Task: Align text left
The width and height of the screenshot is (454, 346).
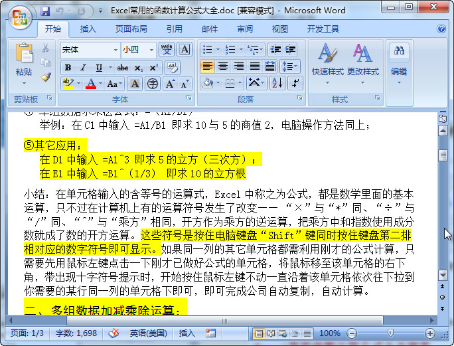Action: (207, 66)
